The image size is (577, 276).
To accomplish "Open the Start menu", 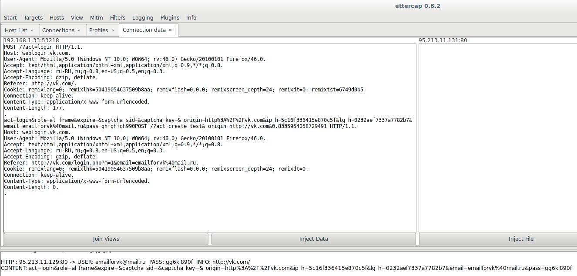I will pyautogui.click(x=10, y=18).
